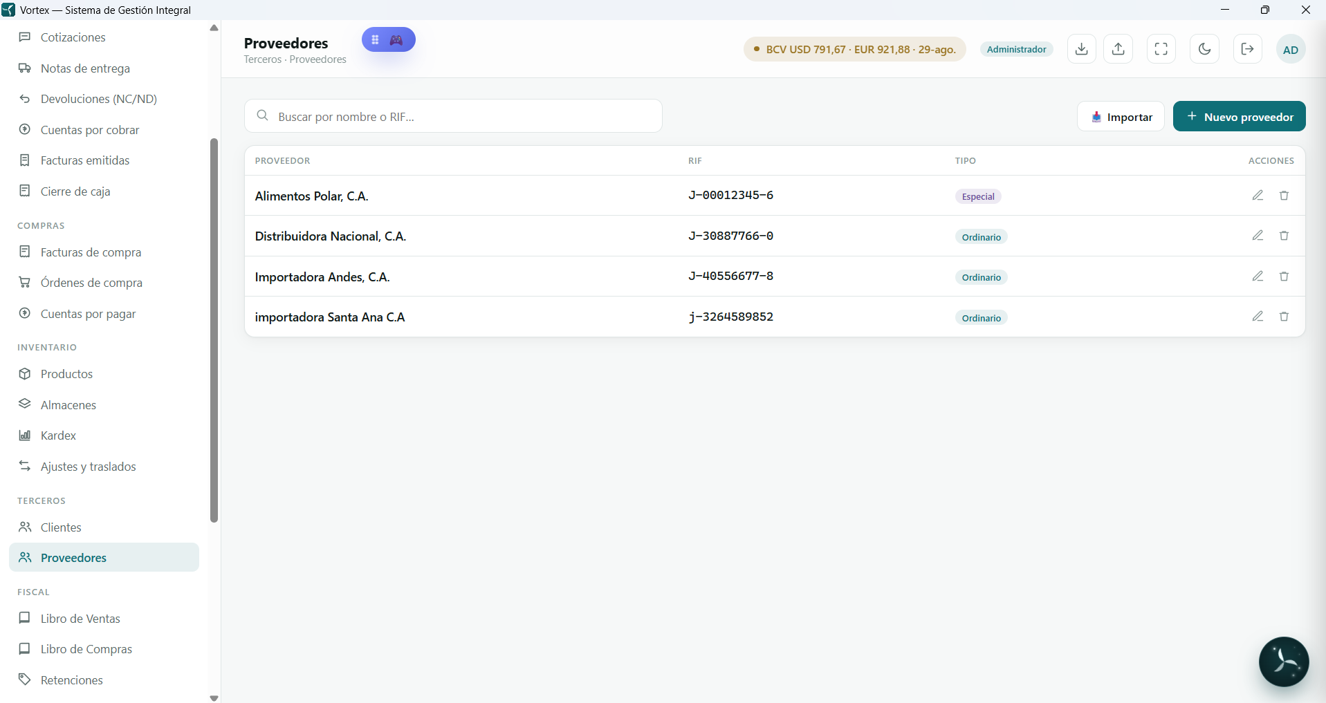Click the Importar button
The width and height of the screenshot is (1326, 703).
pyautogui.click(x=1121, y=116)
